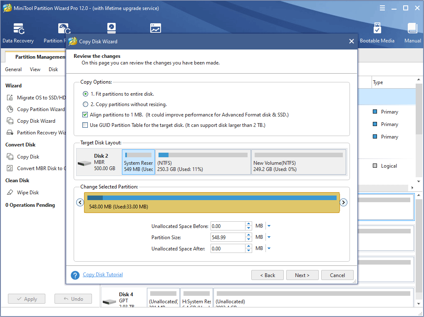Select the System Reserved 549 MB partition block
The width and height of the screenshot is (424, 317).
pyautogui.click(x=138, y=162)
